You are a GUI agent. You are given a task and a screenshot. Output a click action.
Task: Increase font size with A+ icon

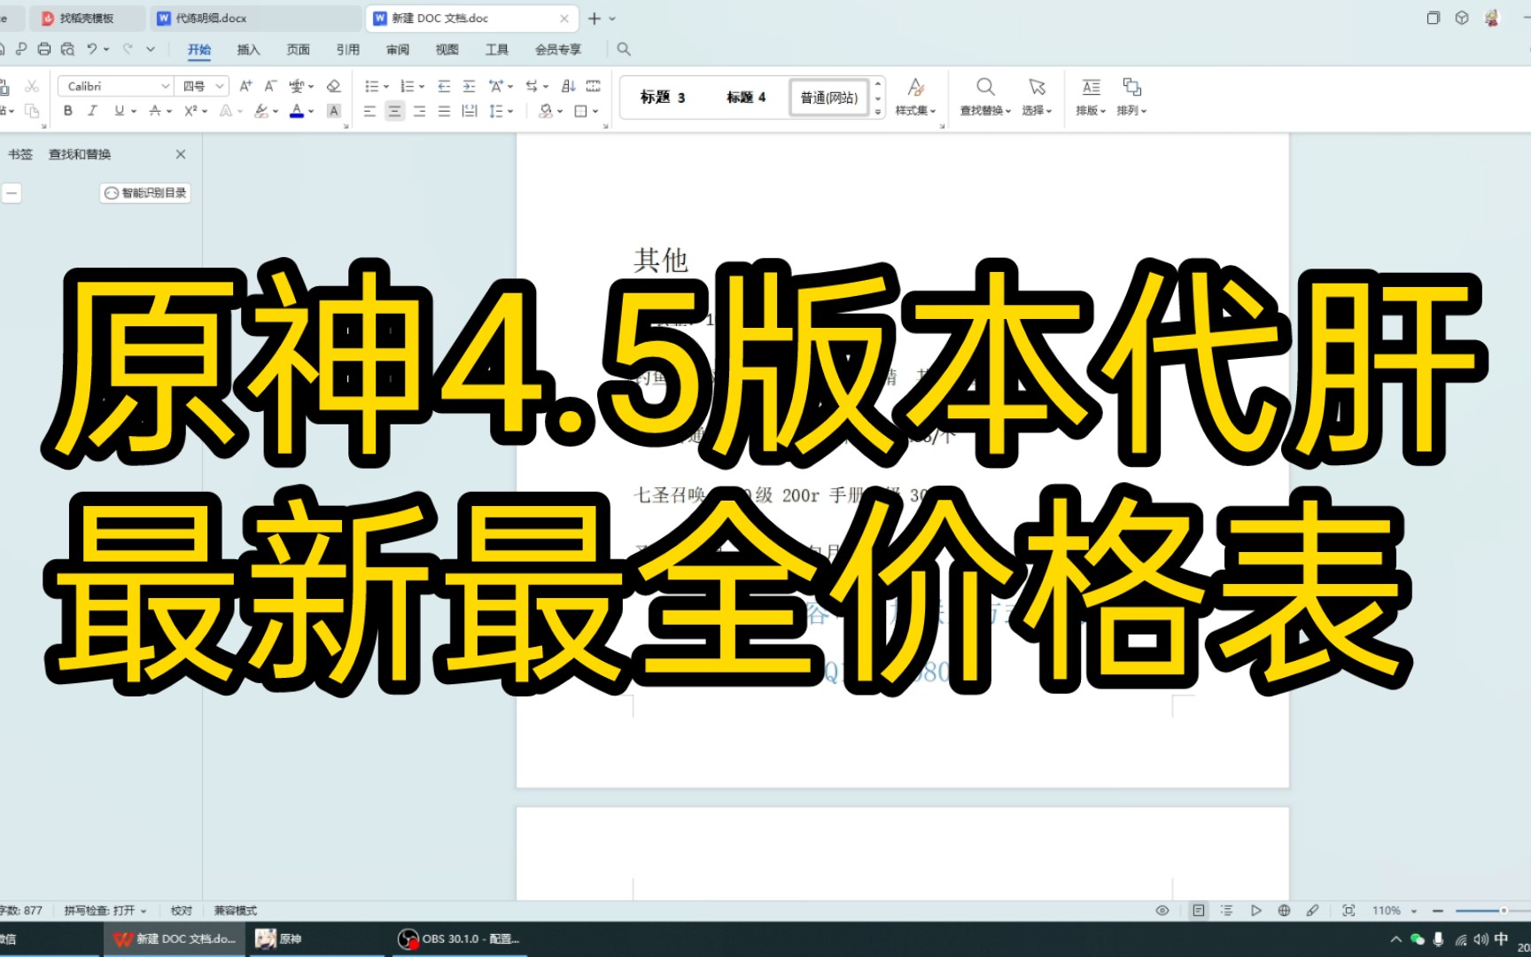(x=246, y=86)
